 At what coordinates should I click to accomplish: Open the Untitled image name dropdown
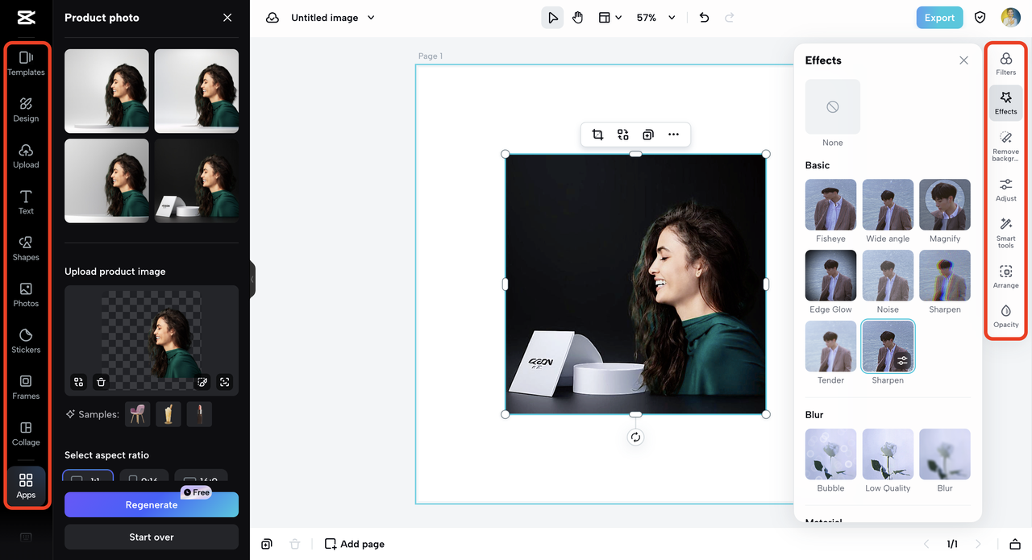click(333, 18)
